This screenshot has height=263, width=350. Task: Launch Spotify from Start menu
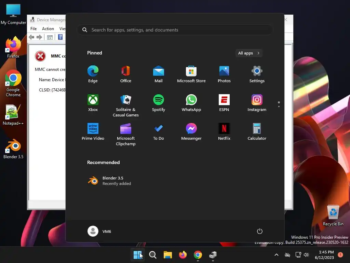[x=159, y=103]
